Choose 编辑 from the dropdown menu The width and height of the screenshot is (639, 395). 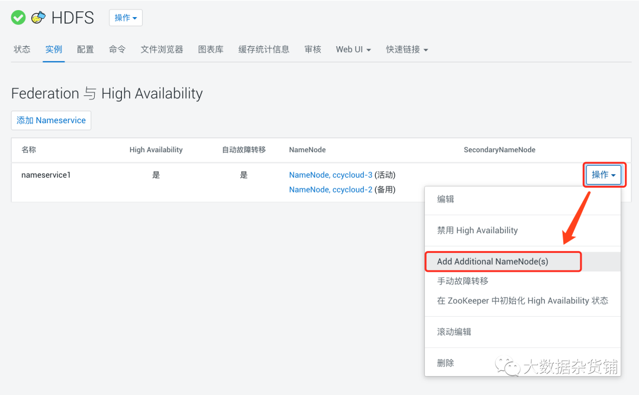pyautogui.click(x=522, y=199)
